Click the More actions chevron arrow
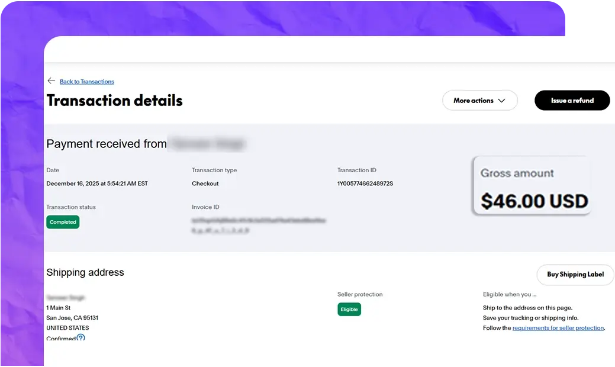Image resolution: width=615 pixels, height=367 pixels. tap(501, 101)
